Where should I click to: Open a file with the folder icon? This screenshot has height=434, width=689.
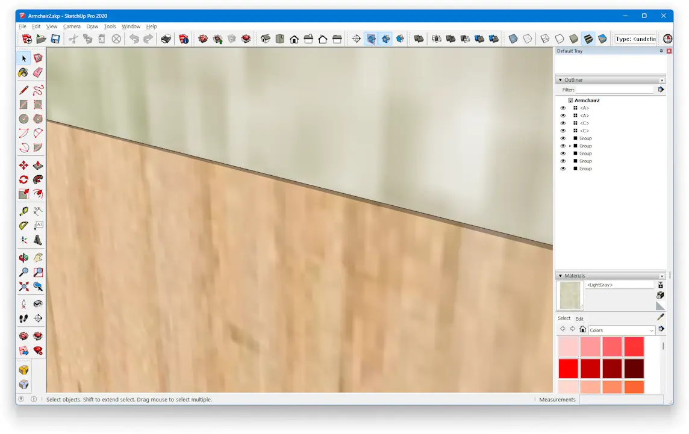click(42, 39)
